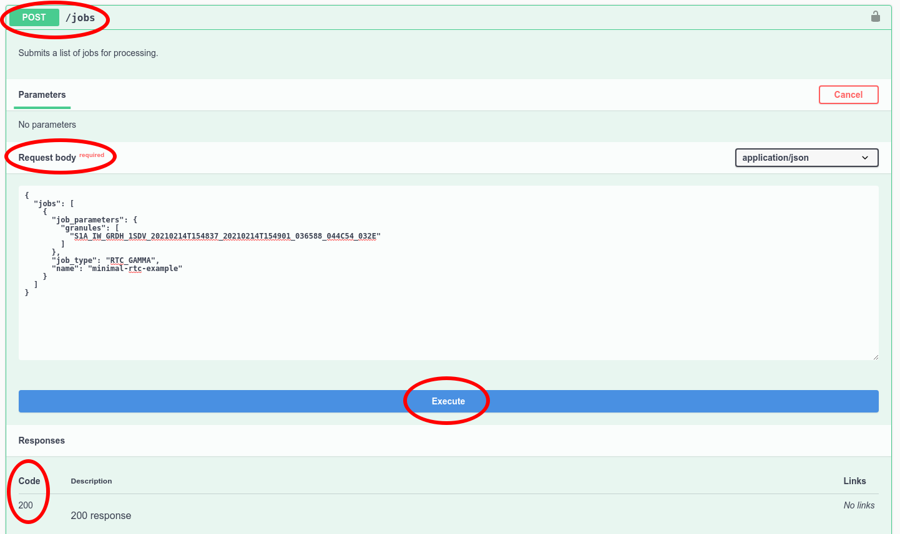Click the granule name S1A_IW_GRDH string
The image size is (900, 534).
pos(225,236)
